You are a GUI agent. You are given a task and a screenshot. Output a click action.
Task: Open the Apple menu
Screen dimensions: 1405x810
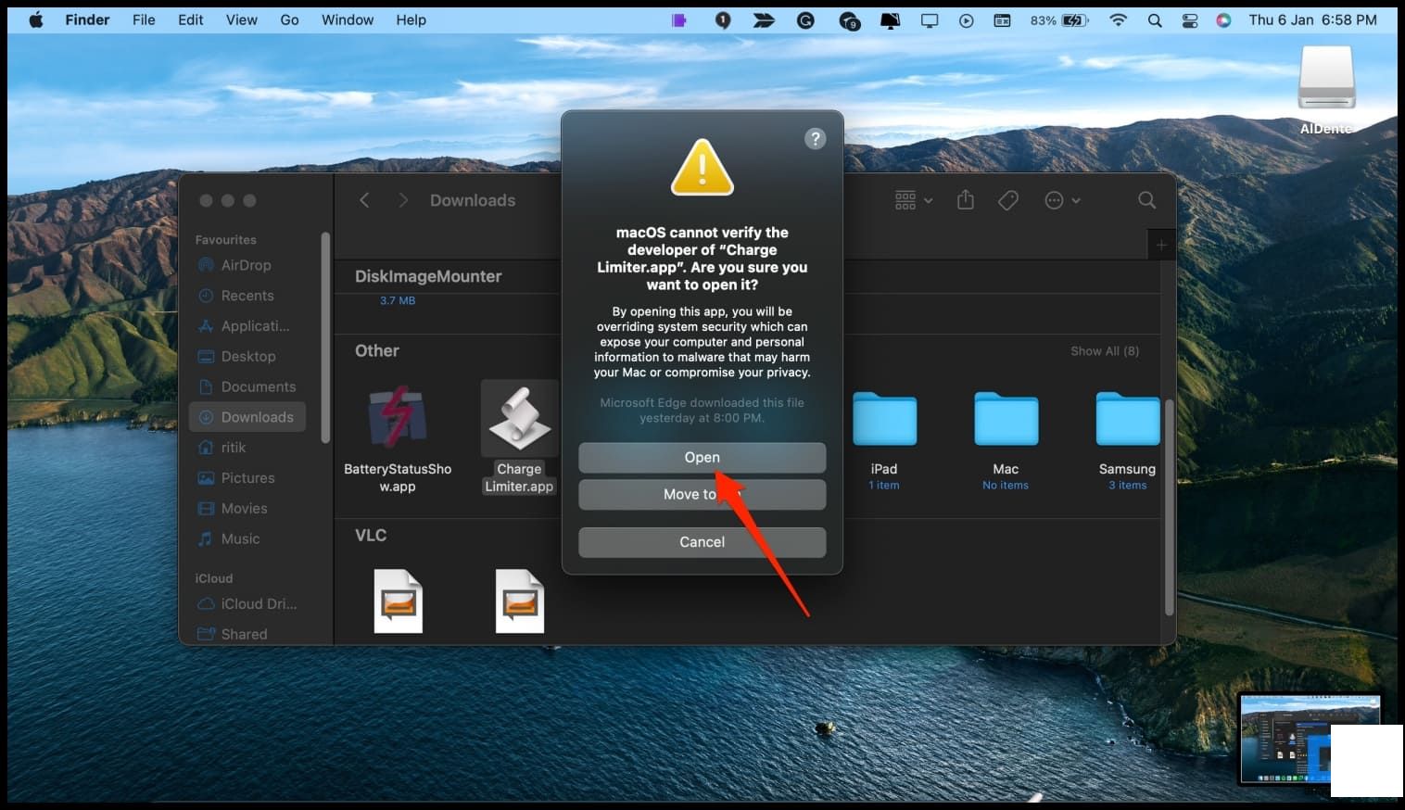coord(36,19)
